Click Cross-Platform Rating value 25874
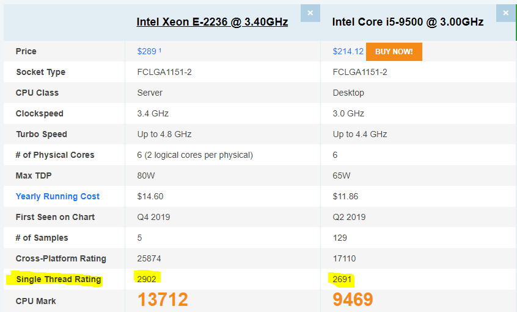 (150, 258)
